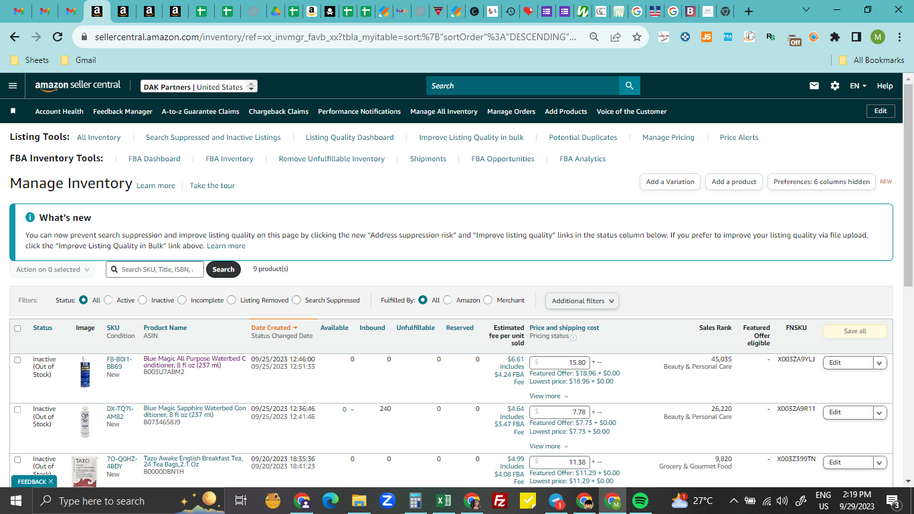Screen dimensions: 914x514
Task: Click the JS extension icon
Action: 707,37
